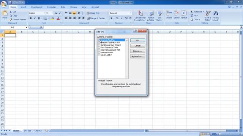Open Format as Table gallery
The height and width of the screenshot is (136, 243).
(x=151, y=15)
